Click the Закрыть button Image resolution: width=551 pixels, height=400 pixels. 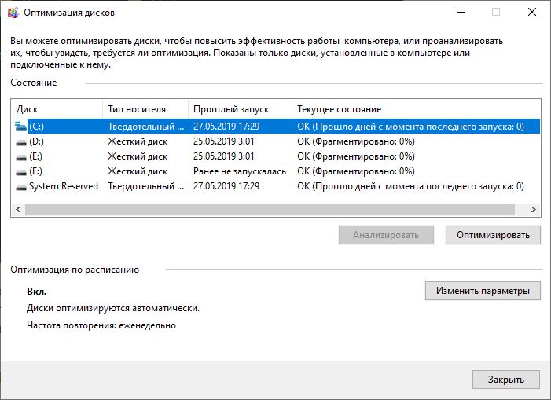point(506,380)
